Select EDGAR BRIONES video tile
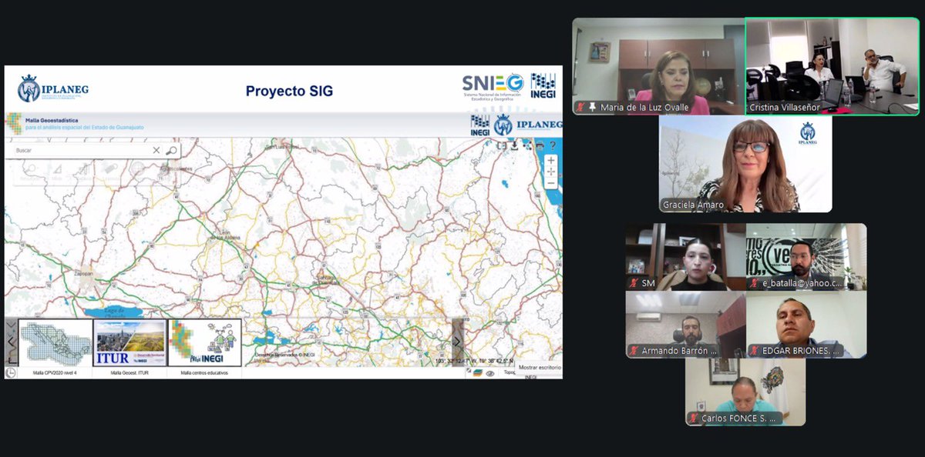Image resolution: width=925 pixels, height=457 pixels. point(806,325)
